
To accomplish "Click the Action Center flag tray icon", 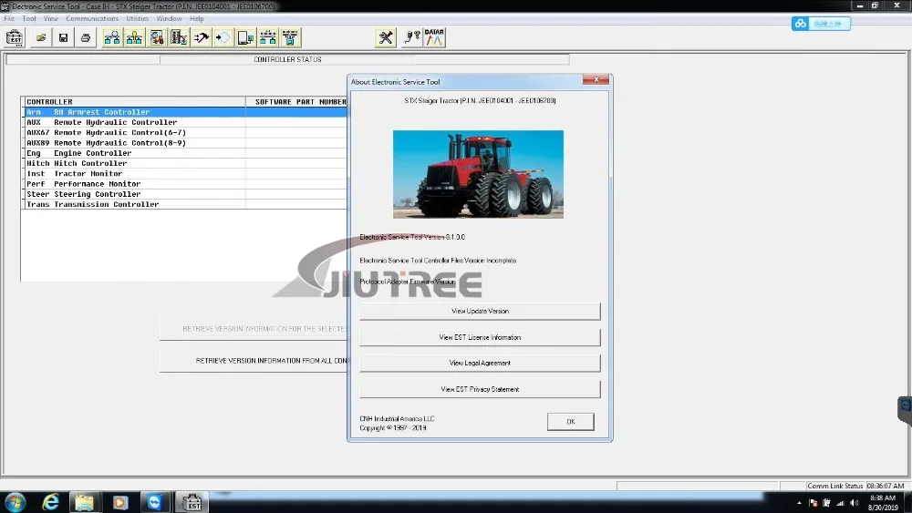I will pyautogui.click(x=814, y=503).
